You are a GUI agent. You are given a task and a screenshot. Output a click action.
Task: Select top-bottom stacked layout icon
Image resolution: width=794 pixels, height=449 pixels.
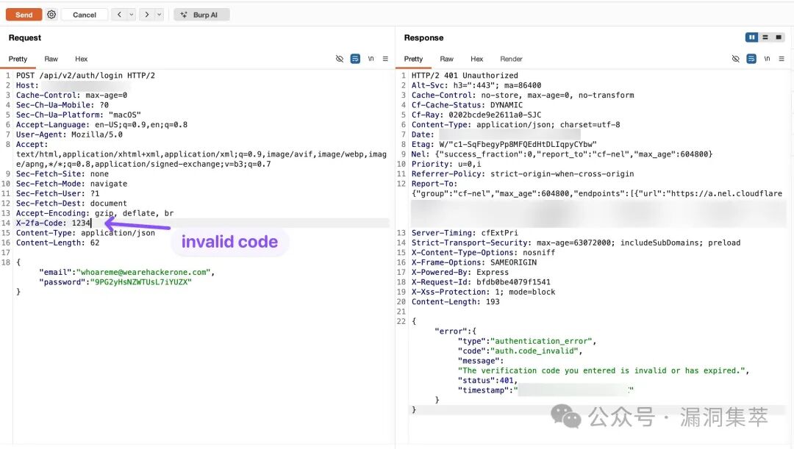(765, 37)
